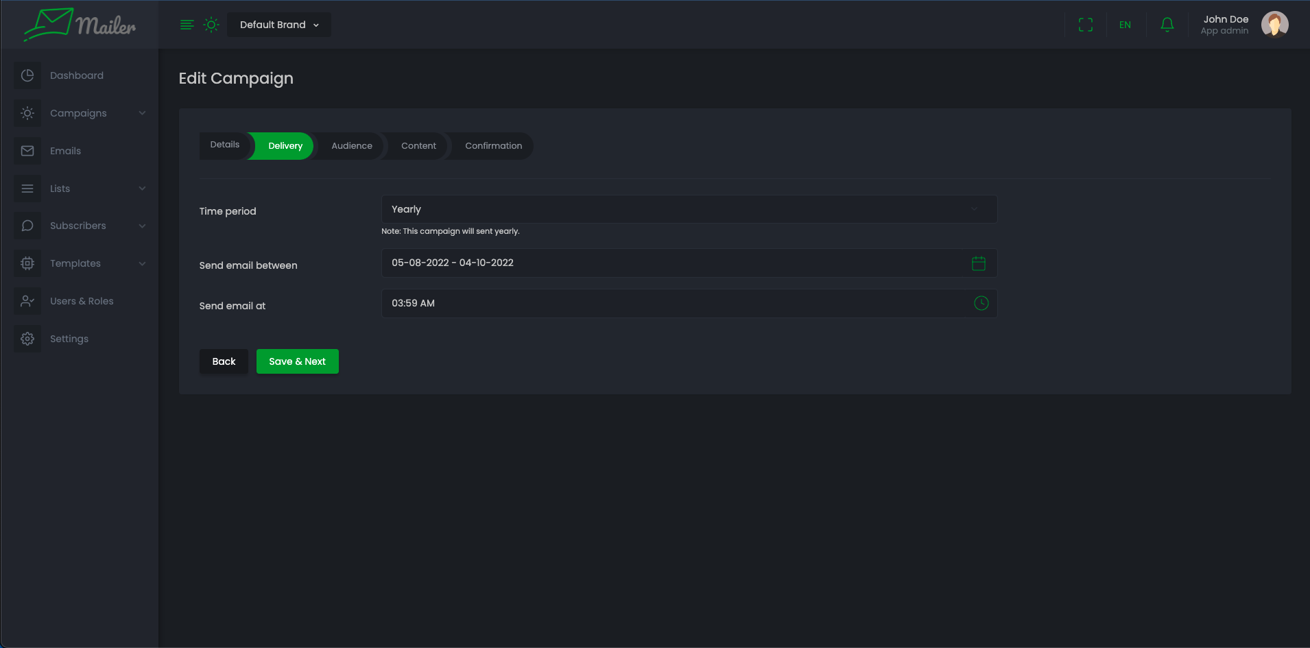Collapse sidebar with hamburger menu icon
This screenshot has width=1310, height=648.
tap(187, 25)
